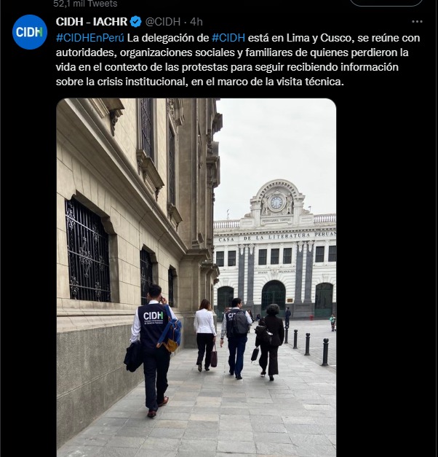Open the #CIDHEnPerú hashtag

90,38
